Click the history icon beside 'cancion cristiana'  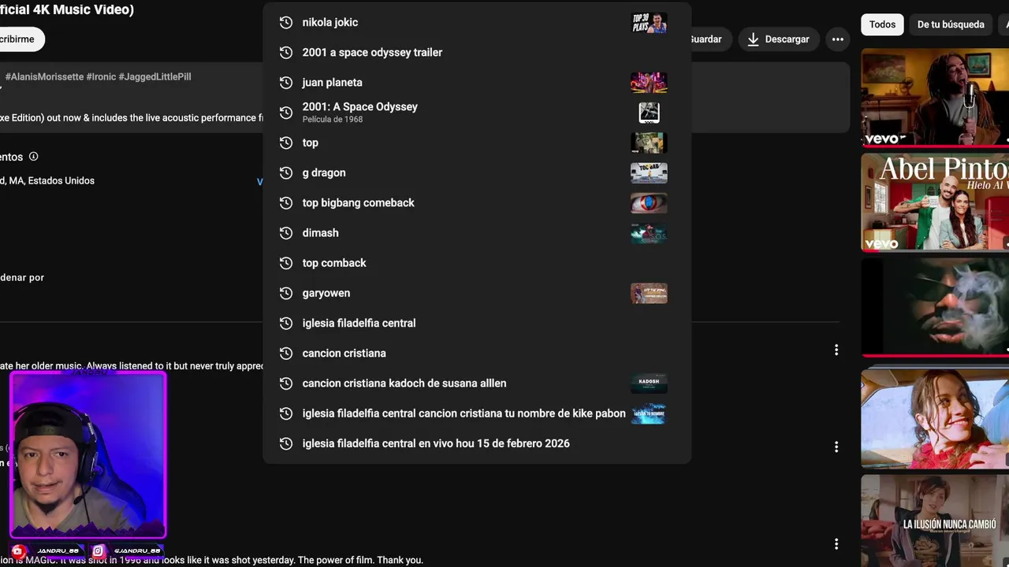click(x=286, y=353)
